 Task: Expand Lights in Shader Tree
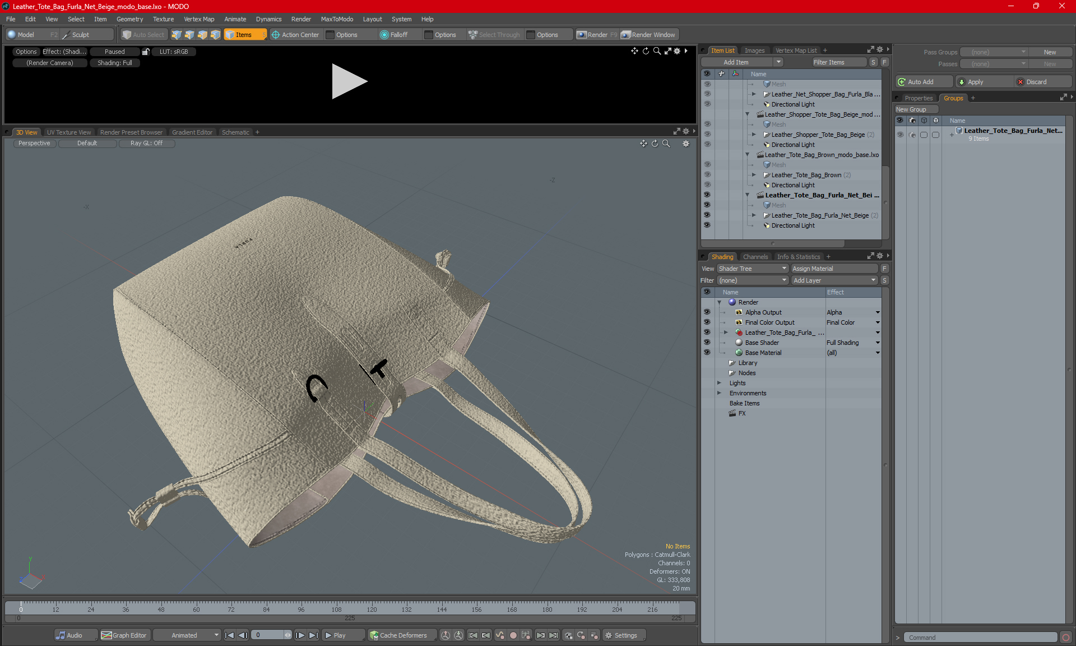point(720,383)
